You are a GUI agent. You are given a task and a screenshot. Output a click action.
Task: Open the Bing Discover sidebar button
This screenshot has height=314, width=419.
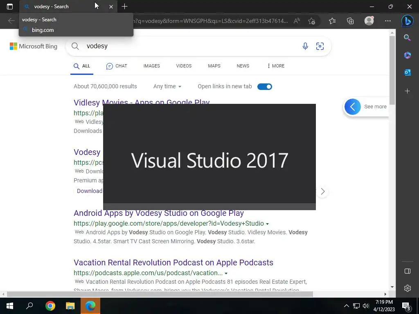point(407,21)
